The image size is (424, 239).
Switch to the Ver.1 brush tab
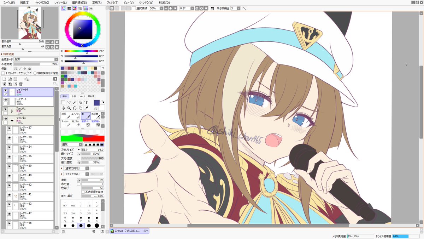point(82,96)
